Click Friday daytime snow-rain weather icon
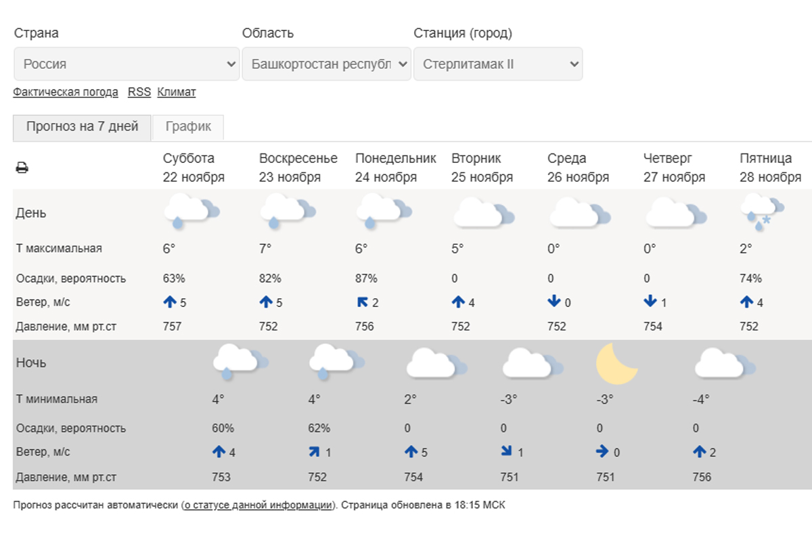The width and height of the screenshot is (812, 541). coord(763,210)
